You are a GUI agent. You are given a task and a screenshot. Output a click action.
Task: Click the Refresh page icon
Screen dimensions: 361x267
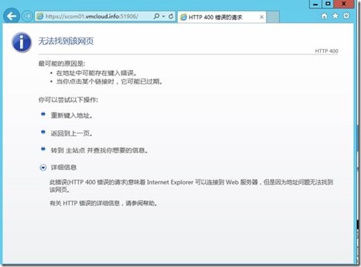[171, 16]
